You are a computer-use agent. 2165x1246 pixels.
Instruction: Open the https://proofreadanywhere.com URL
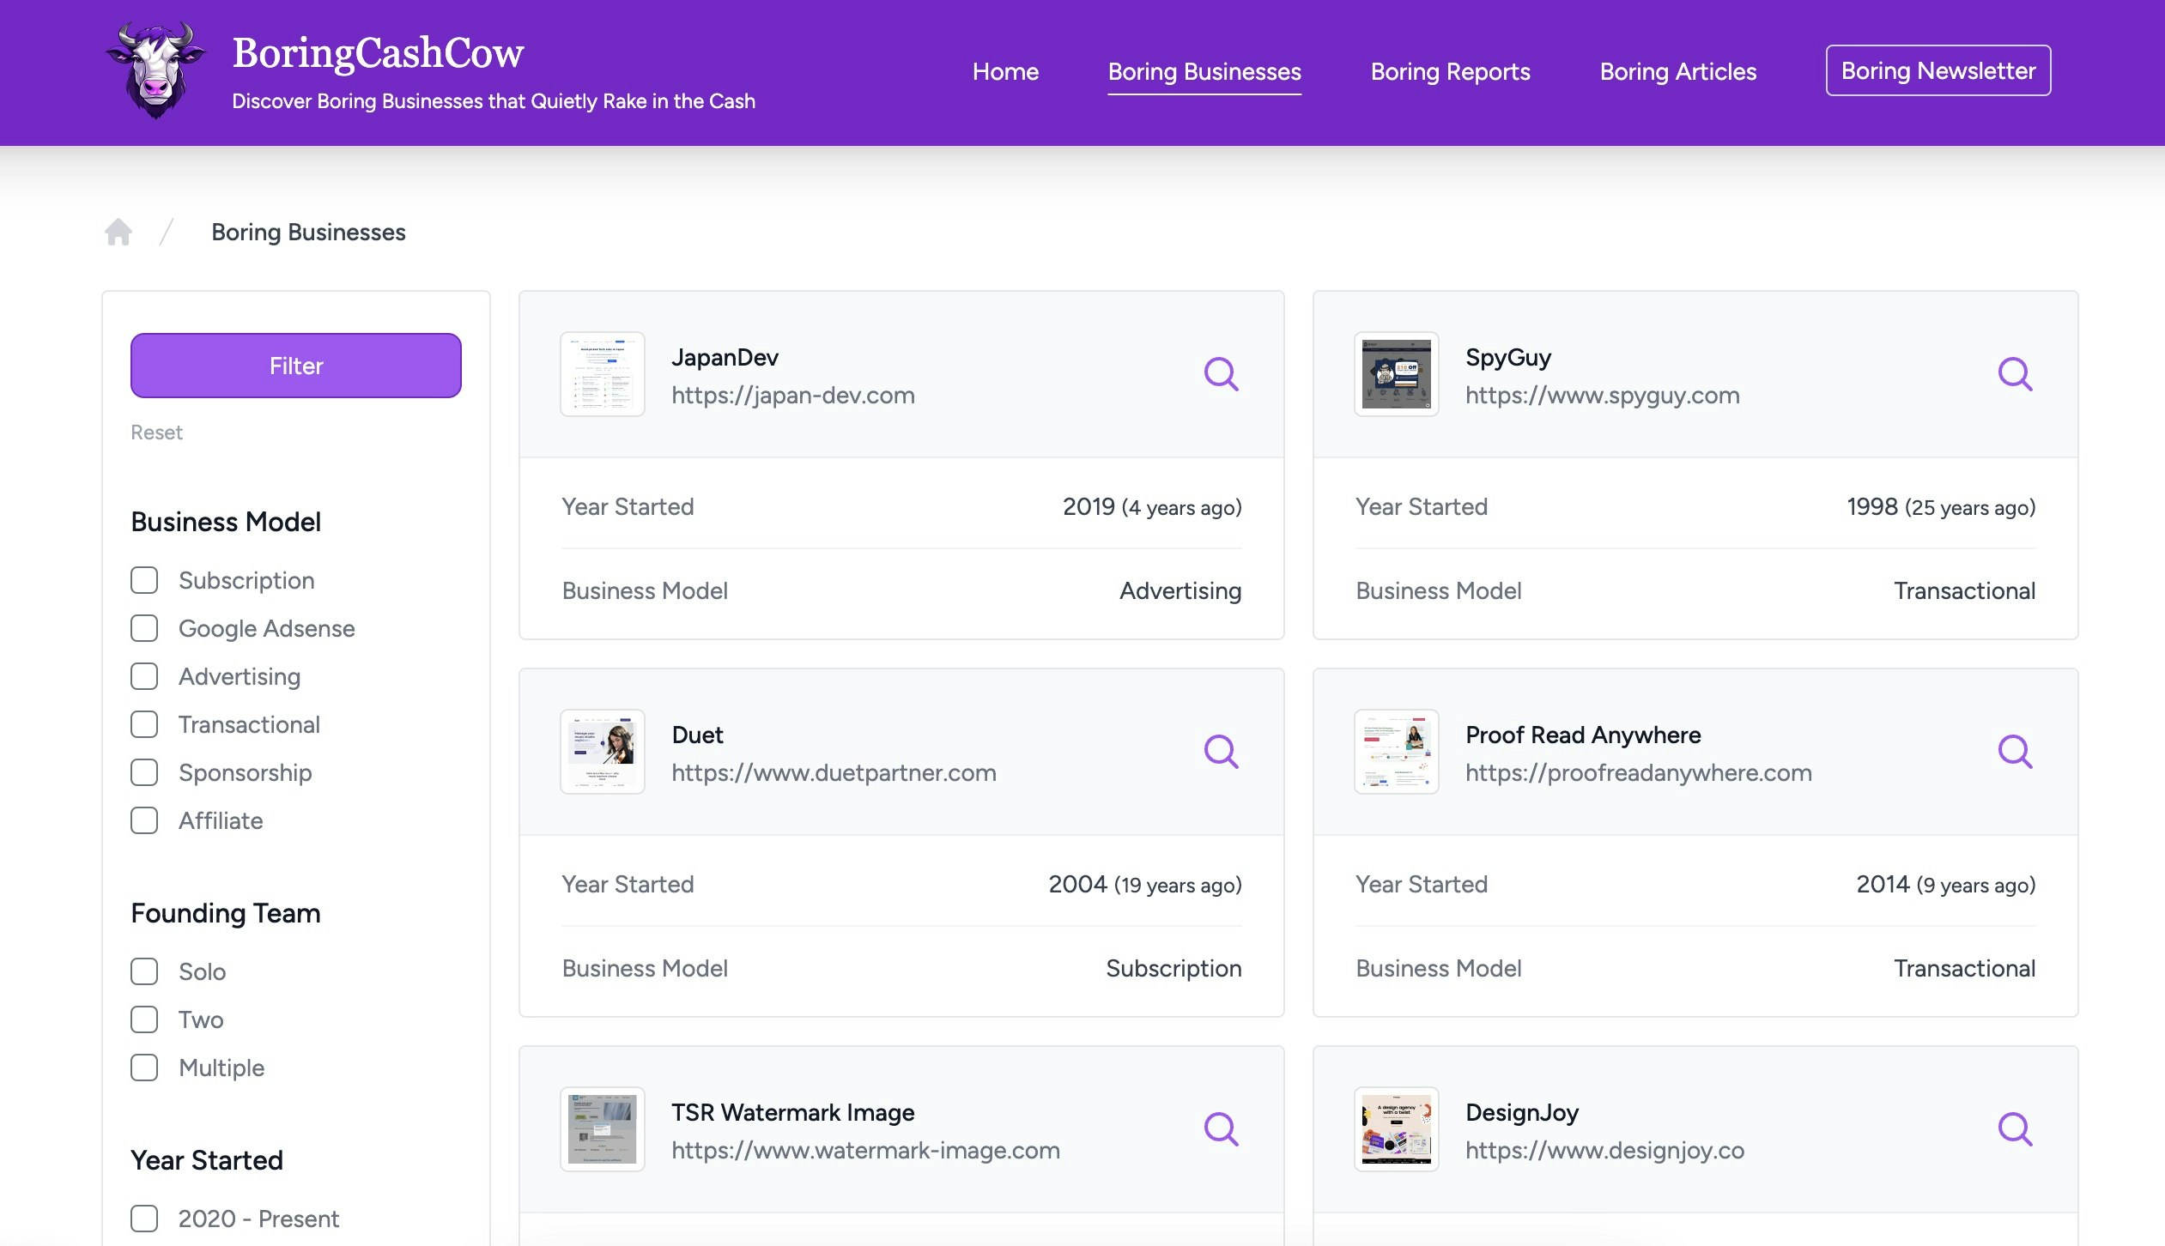pos(1638,772)
